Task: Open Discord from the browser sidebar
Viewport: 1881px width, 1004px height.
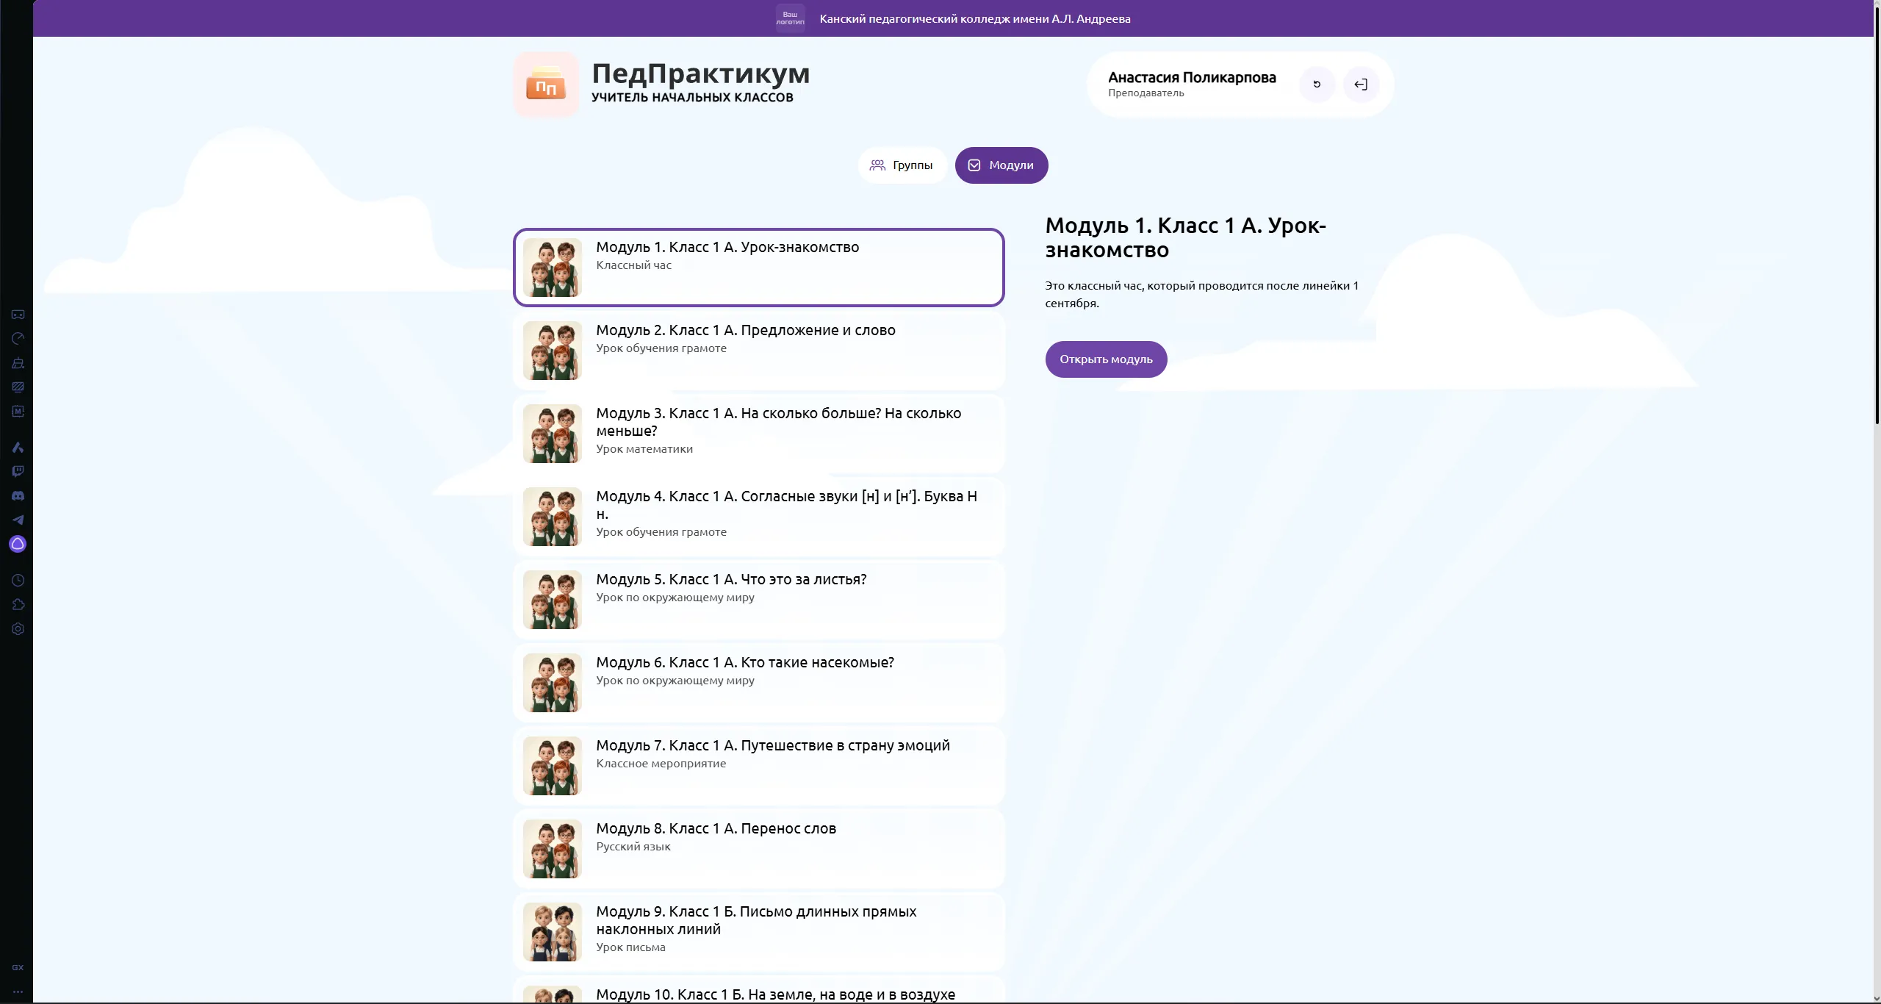Action: 18,495
